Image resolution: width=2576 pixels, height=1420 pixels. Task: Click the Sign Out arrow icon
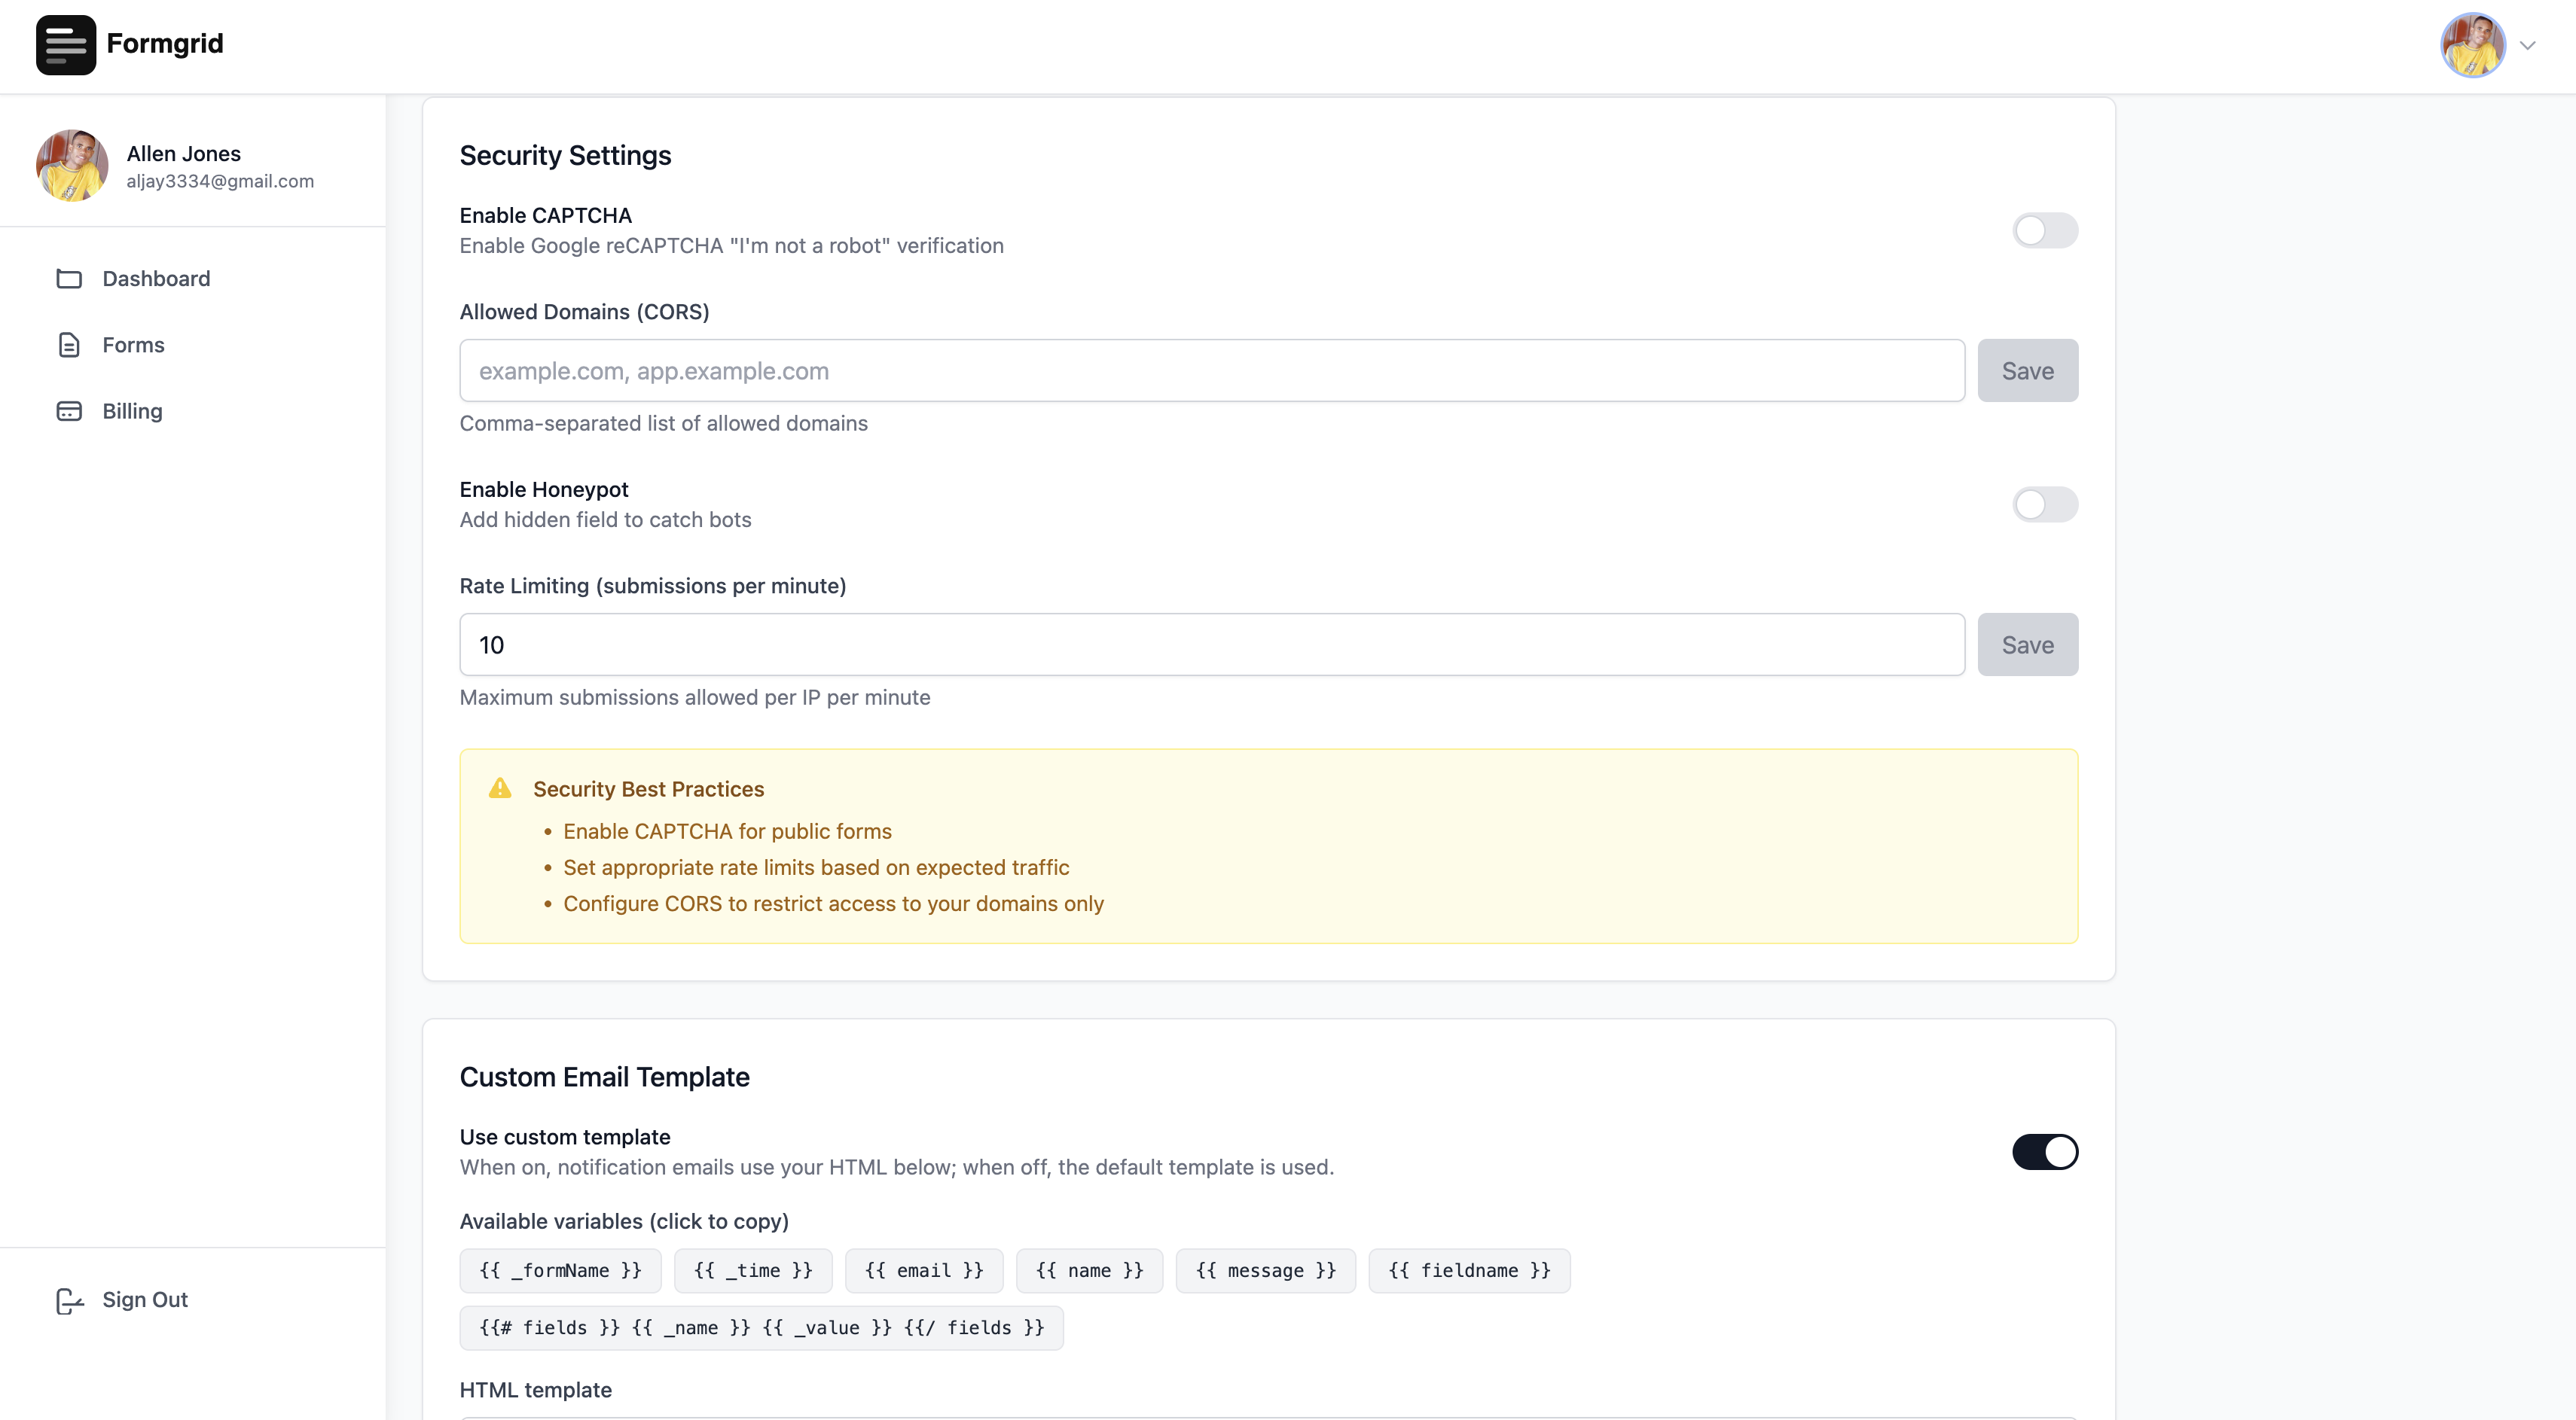click(69, 1300)
